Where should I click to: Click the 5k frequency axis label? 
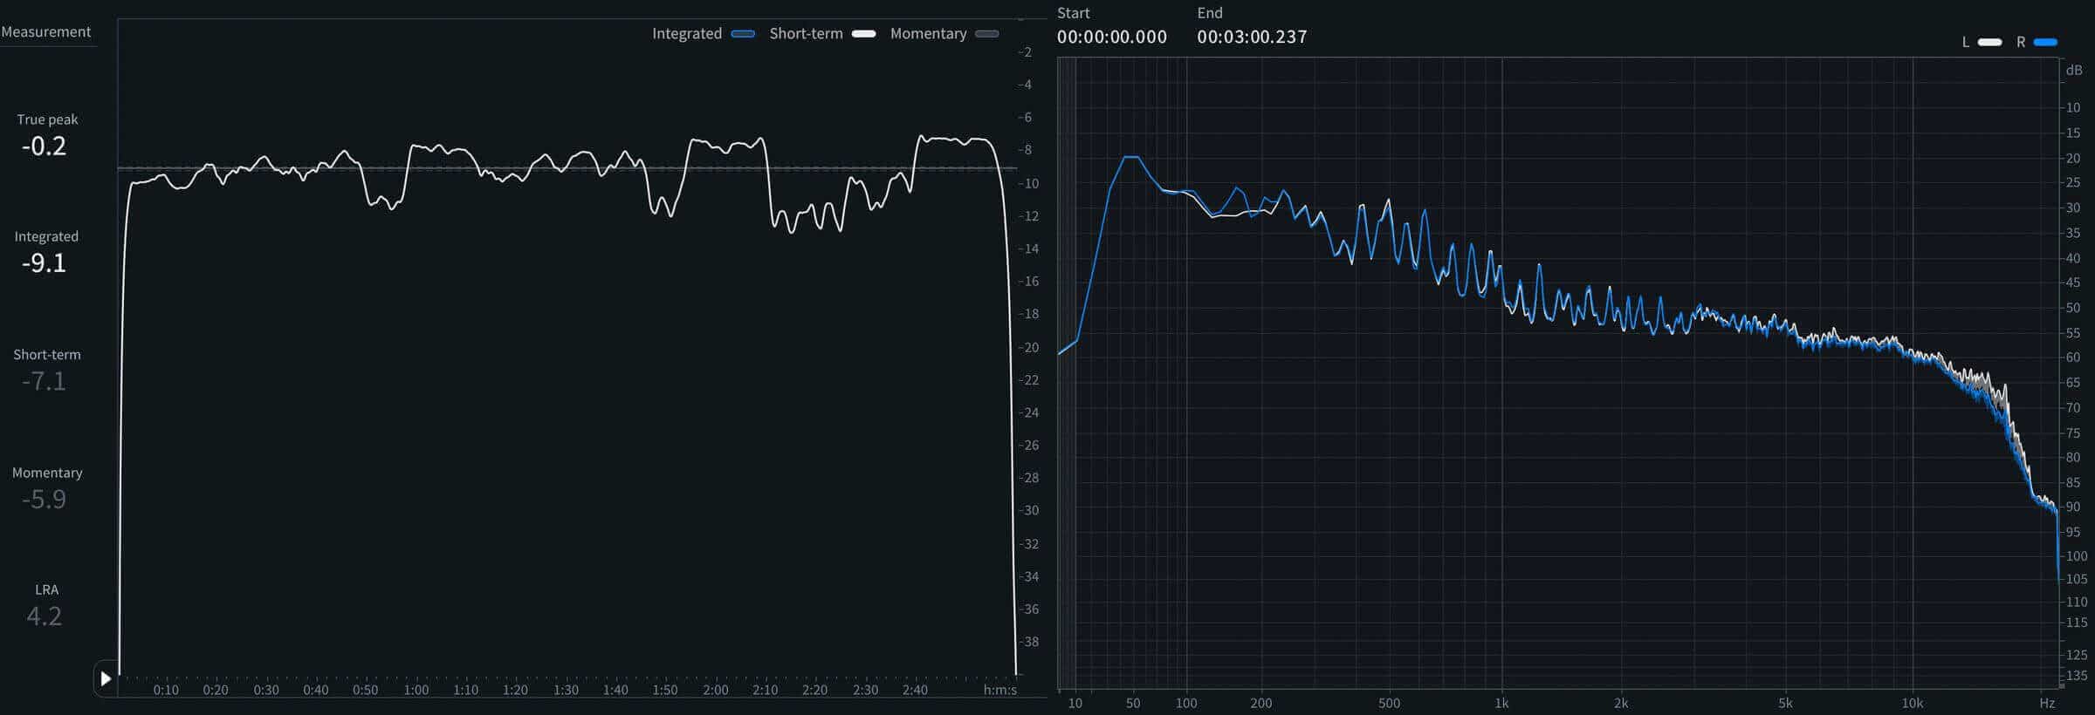[x=1785, y=703]
